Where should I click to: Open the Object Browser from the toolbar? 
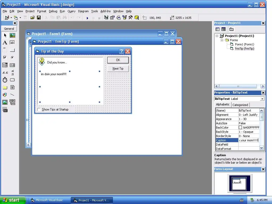pyautogui.click(x=125, y=18)
